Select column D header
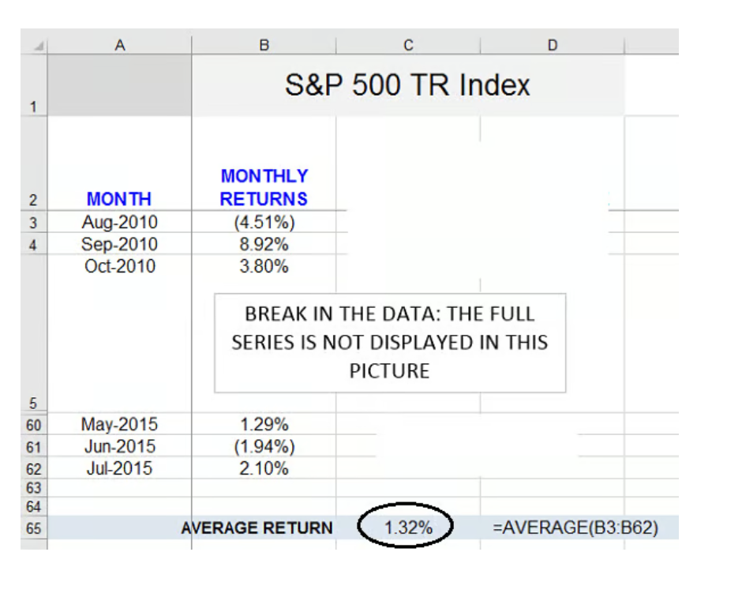The image size is (742, 597). pyautogui.click(x=552, y=45)
